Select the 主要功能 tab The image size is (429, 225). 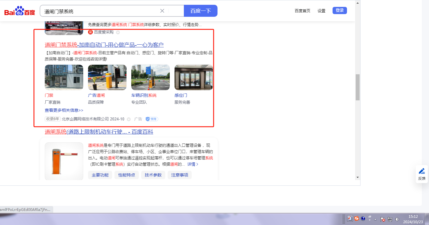100,175
